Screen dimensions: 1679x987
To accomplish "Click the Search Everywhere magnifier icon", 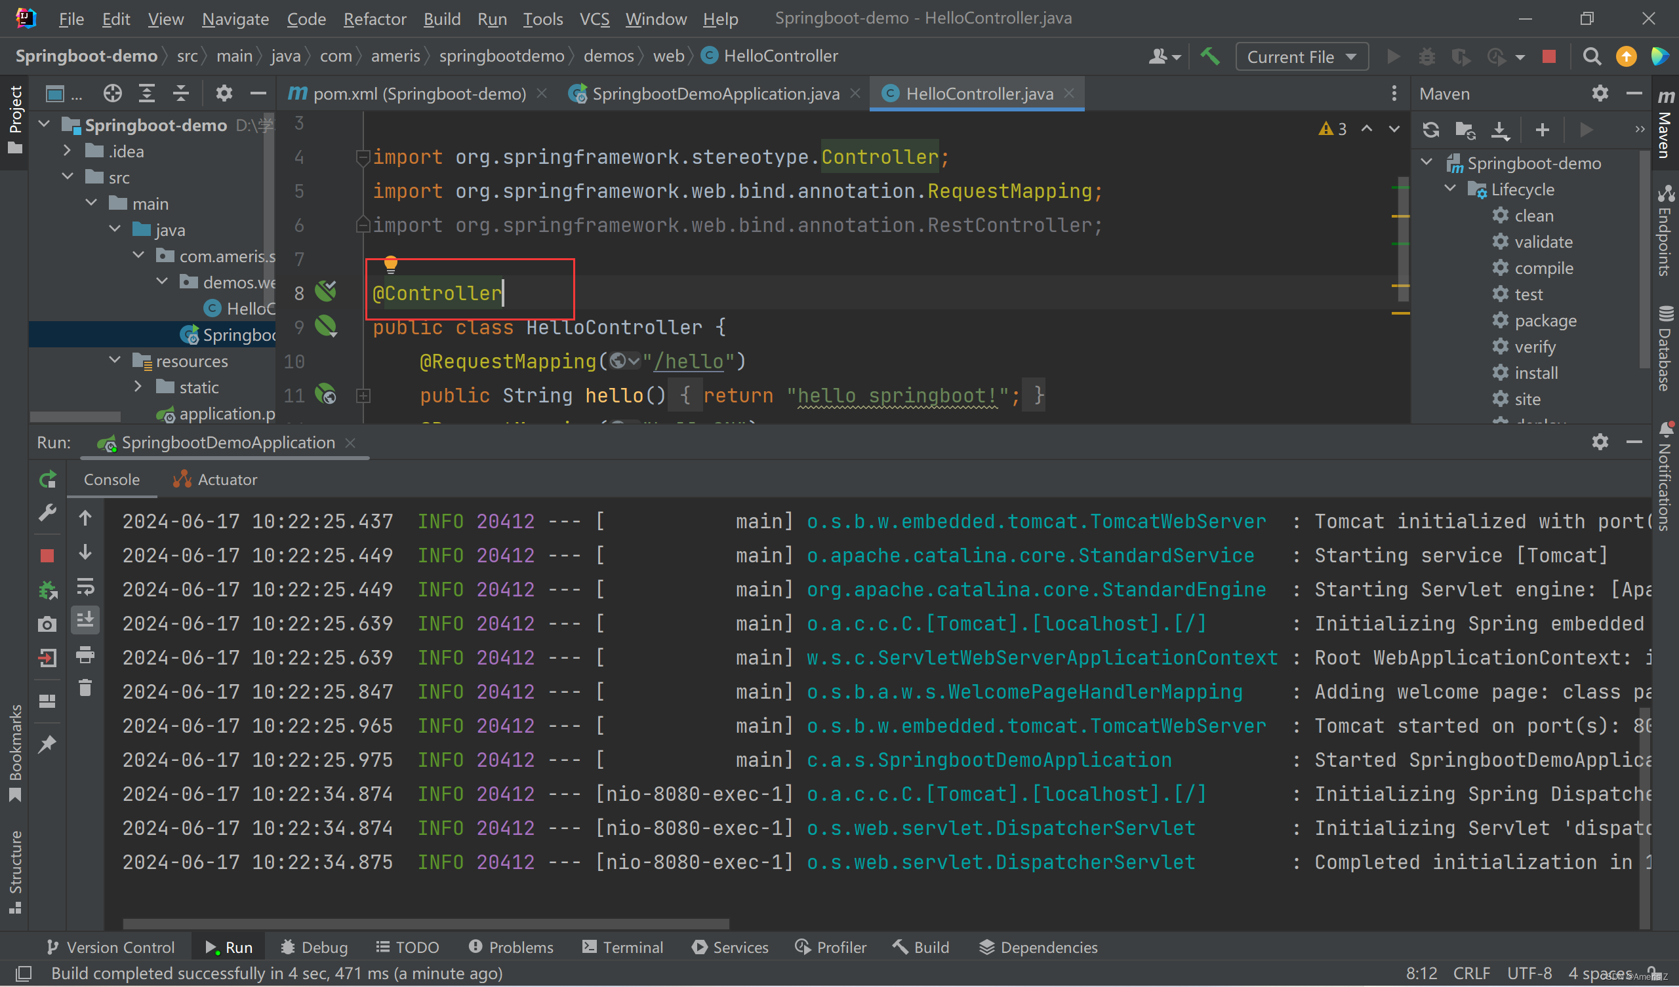I will point(1592,56).
